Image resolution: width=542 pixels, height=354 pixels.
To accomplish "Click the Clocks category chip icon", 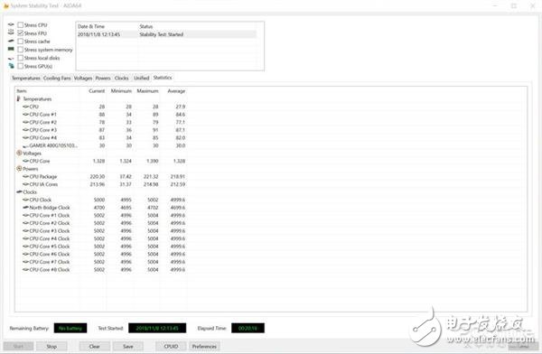I will [19, 191].
